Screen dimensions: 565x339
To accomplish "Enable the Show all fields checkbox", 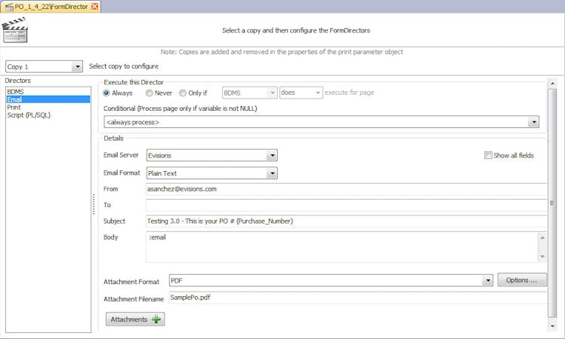I will tap(489, 156).
